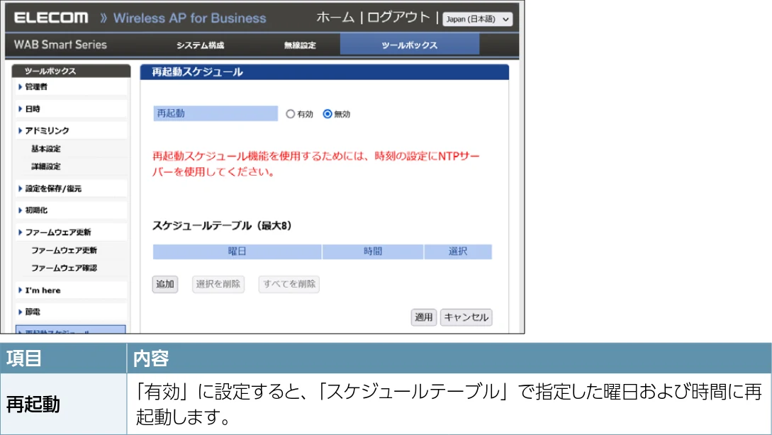Open 設定を保存/復元 menu item
Screen dimensions: 772x435
[72, 188]
